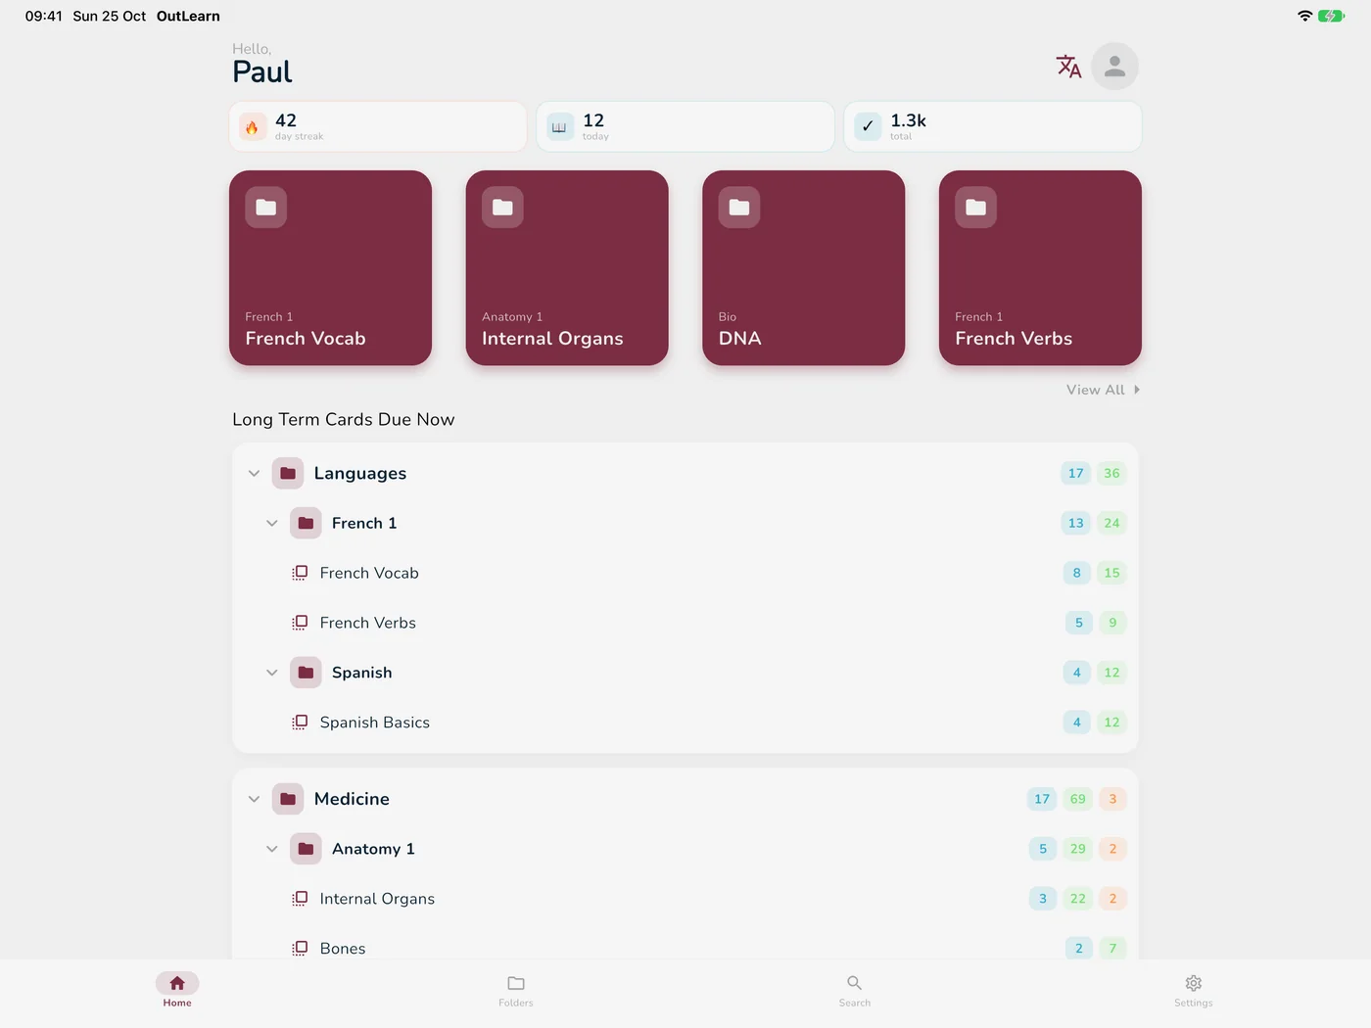Click the folder icon on DNA card
Screen dimensions: 1371x1028
pyautogui.click(x=739, y=208)
